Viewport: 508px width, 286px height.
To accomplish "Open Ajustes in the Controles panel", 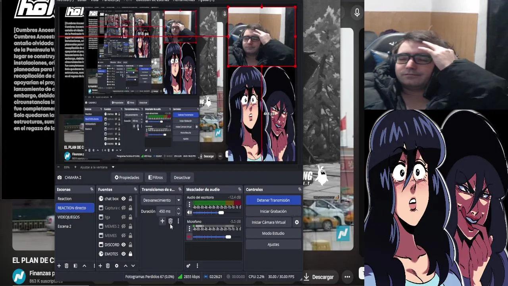I will click(x=273, y=245).
